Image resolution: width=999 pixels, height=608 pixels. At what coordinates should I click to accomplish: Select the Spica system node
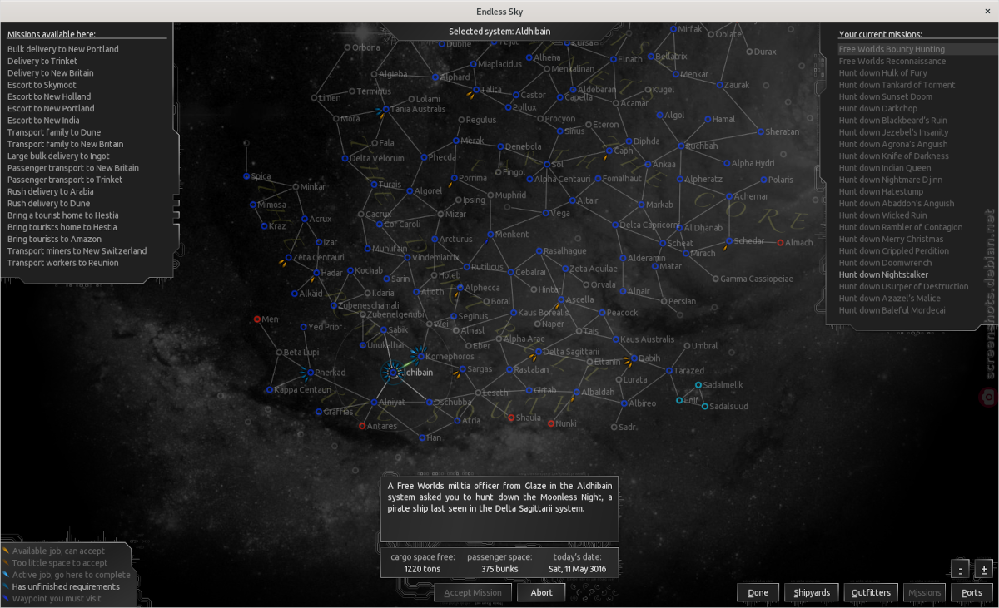pyautogui.click(x=246, y=176)
